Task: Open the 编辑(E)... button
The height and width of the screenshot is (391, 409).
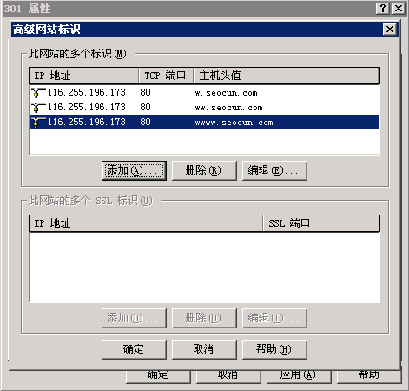Action: click(x=274, y=170)
